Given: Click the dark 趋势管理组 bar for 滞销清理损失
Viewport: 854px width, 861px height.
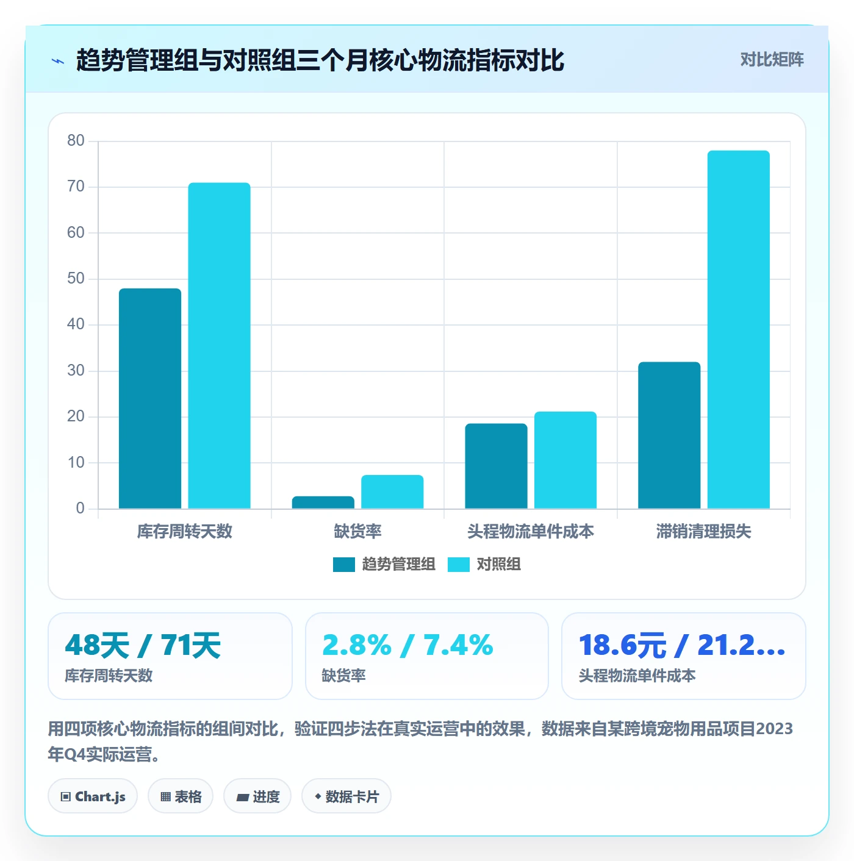Looking at the screenshot, I should 669,435.
